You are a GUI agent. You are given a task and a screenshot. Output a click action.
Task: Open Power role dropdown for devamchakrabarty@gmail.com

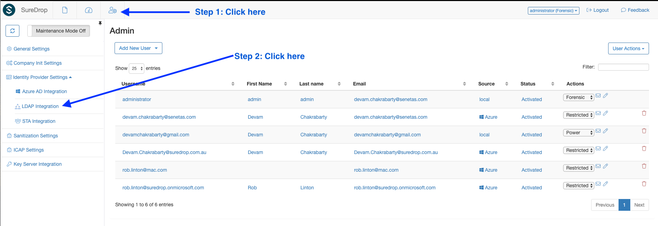pos(579,133)
